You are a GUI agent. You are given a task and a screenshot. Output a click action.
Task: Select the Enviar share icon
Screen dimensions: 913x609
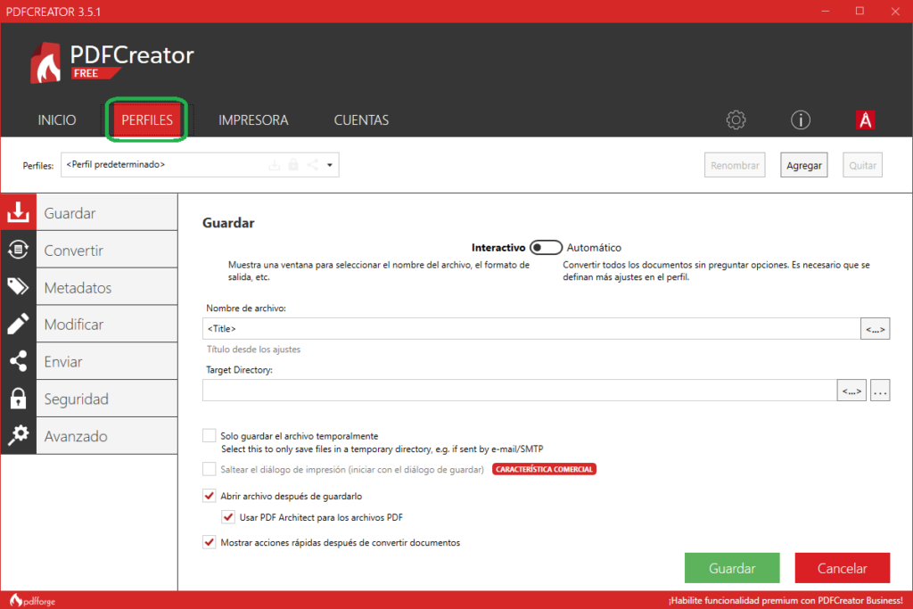coord(17,362)
